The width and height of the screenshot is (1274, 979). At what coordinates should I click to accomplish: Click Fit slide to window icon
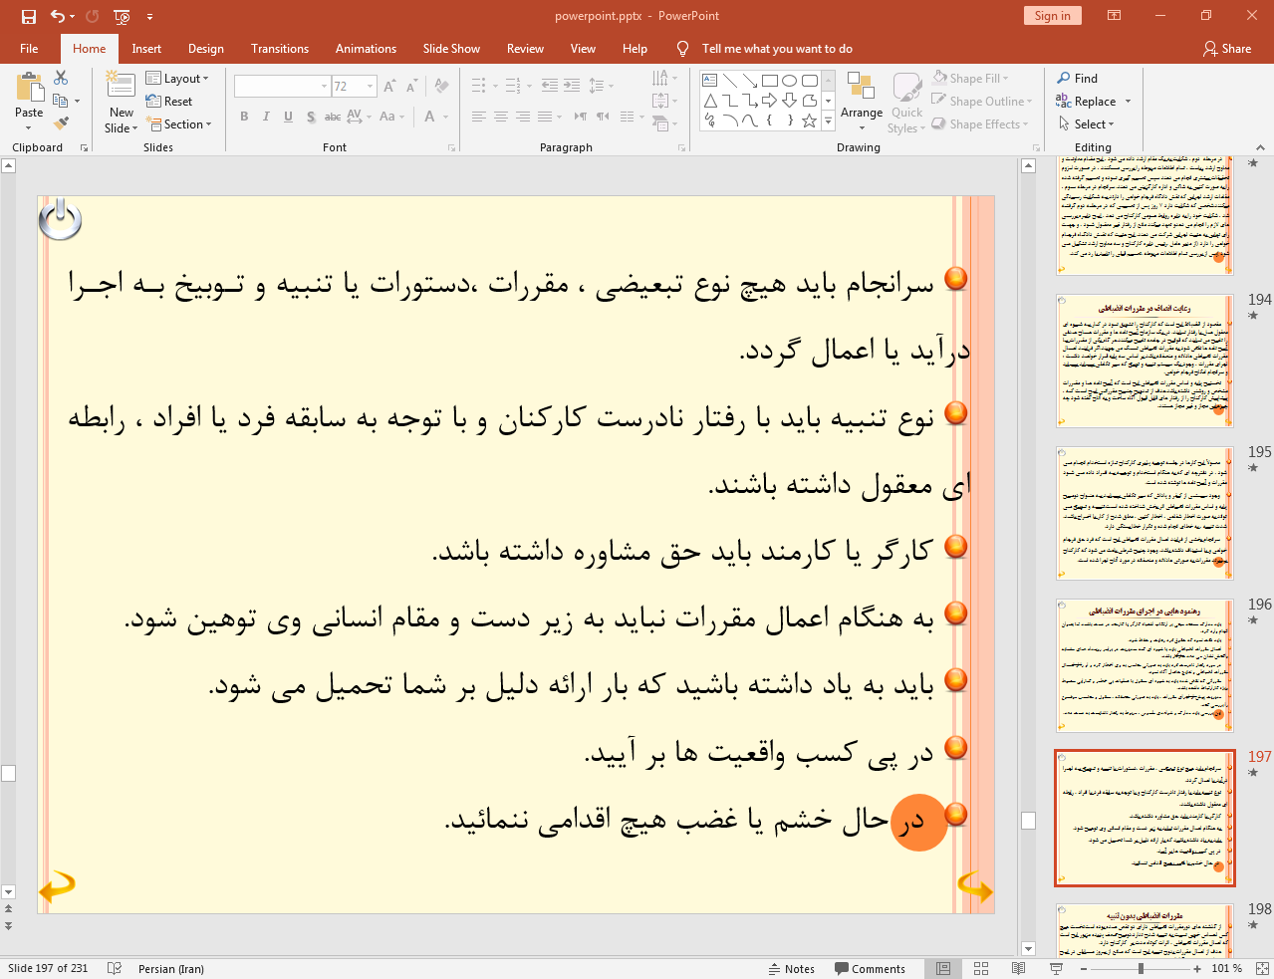click(x=1262, y=968)
